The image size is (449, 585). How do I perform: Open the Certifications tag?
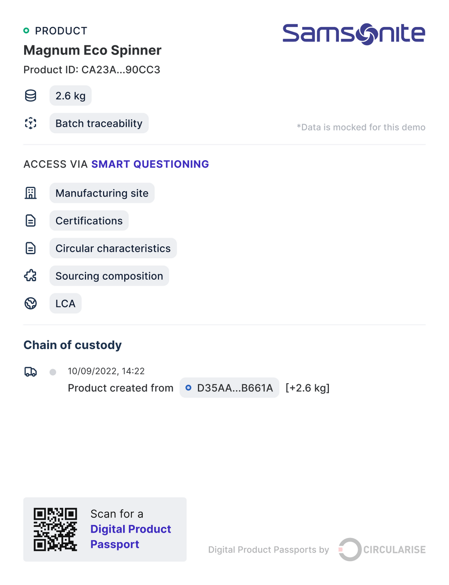(89, 221)
